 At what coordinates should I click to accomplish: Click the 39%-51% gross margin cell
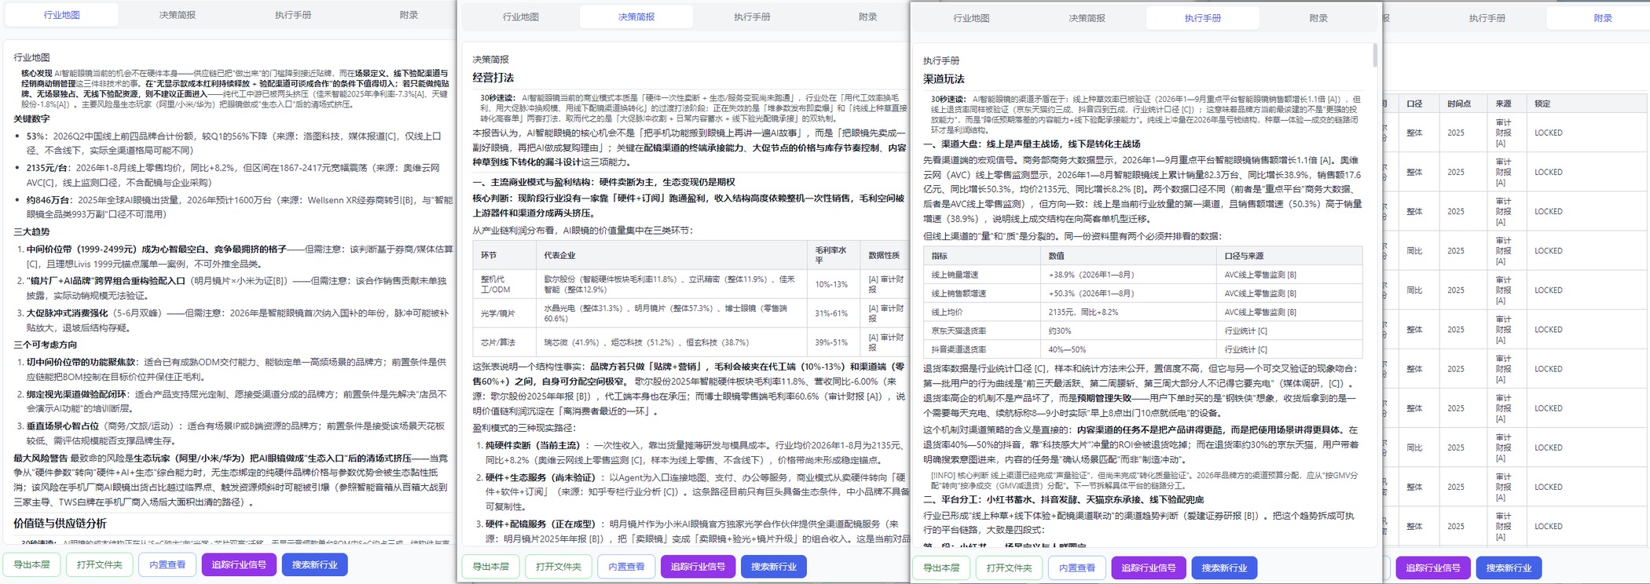tap(833, 342)
